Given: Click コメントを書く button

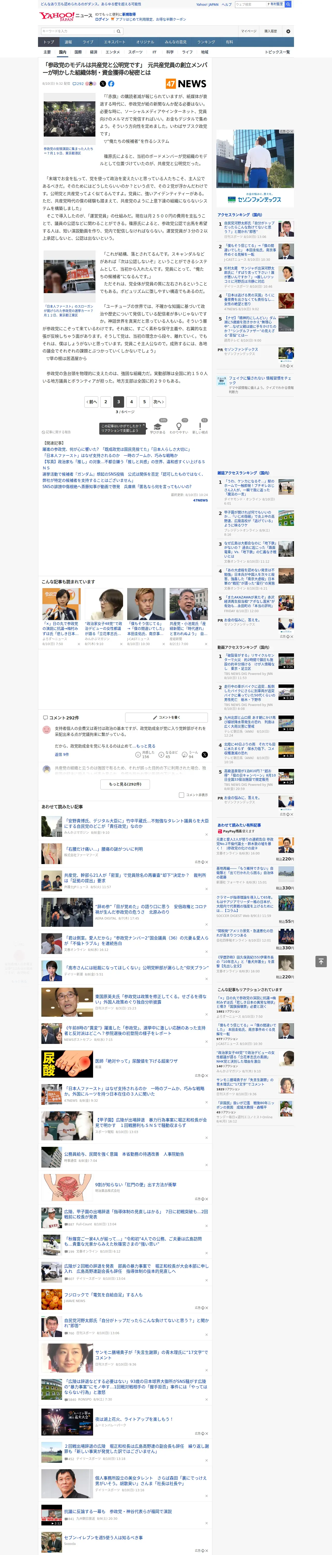Looking at the screenshot, I should pyautogui.click(x=166, y=718).
